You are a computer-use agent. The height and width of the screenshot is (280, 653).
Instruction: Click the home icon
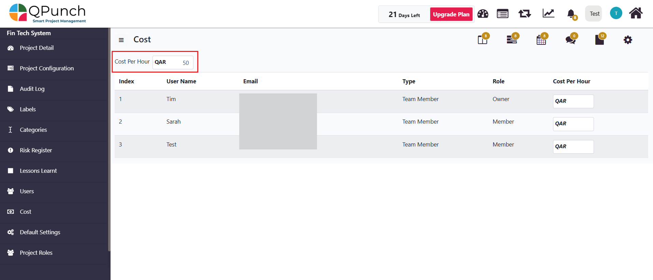(x=636, y=14)
